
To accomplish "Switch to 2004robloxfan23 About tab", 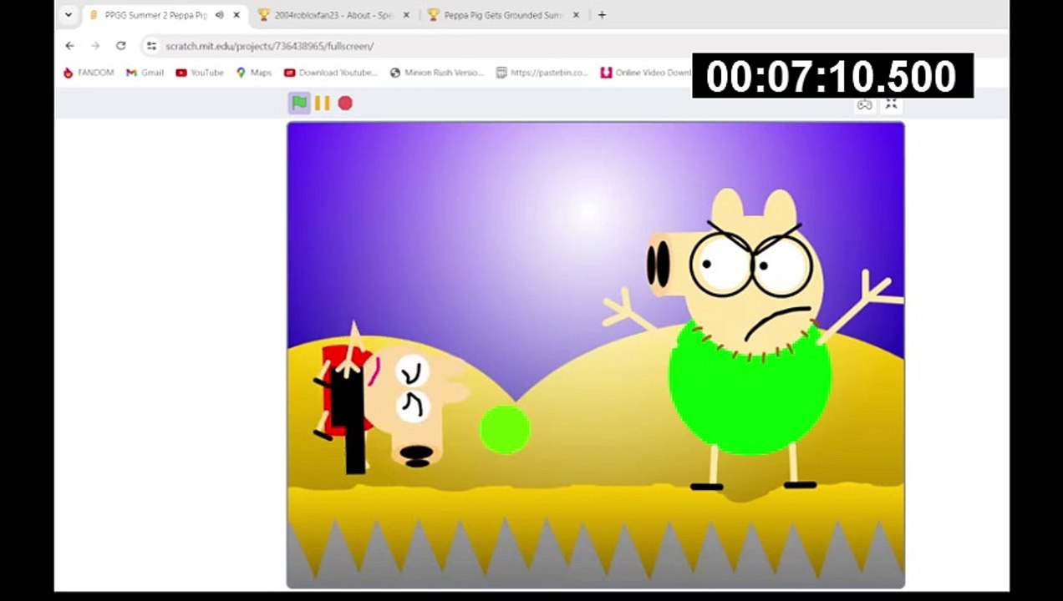I will (334, 15).
